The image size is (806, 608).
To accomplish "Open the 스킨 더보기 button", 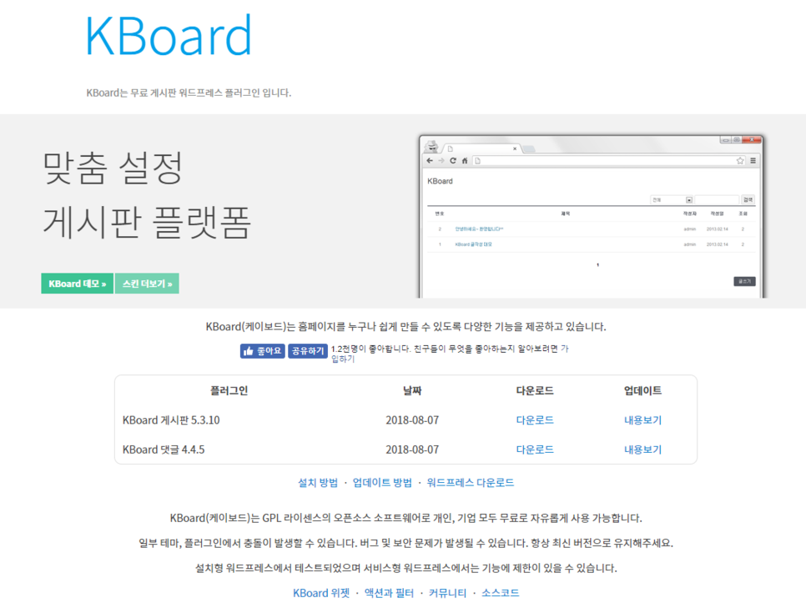I will click(147, 284).
